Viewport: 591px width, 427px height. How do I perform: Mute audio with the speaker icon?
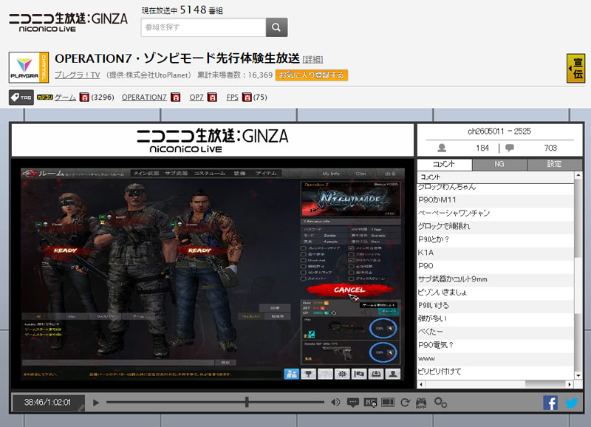pos(335,402)
